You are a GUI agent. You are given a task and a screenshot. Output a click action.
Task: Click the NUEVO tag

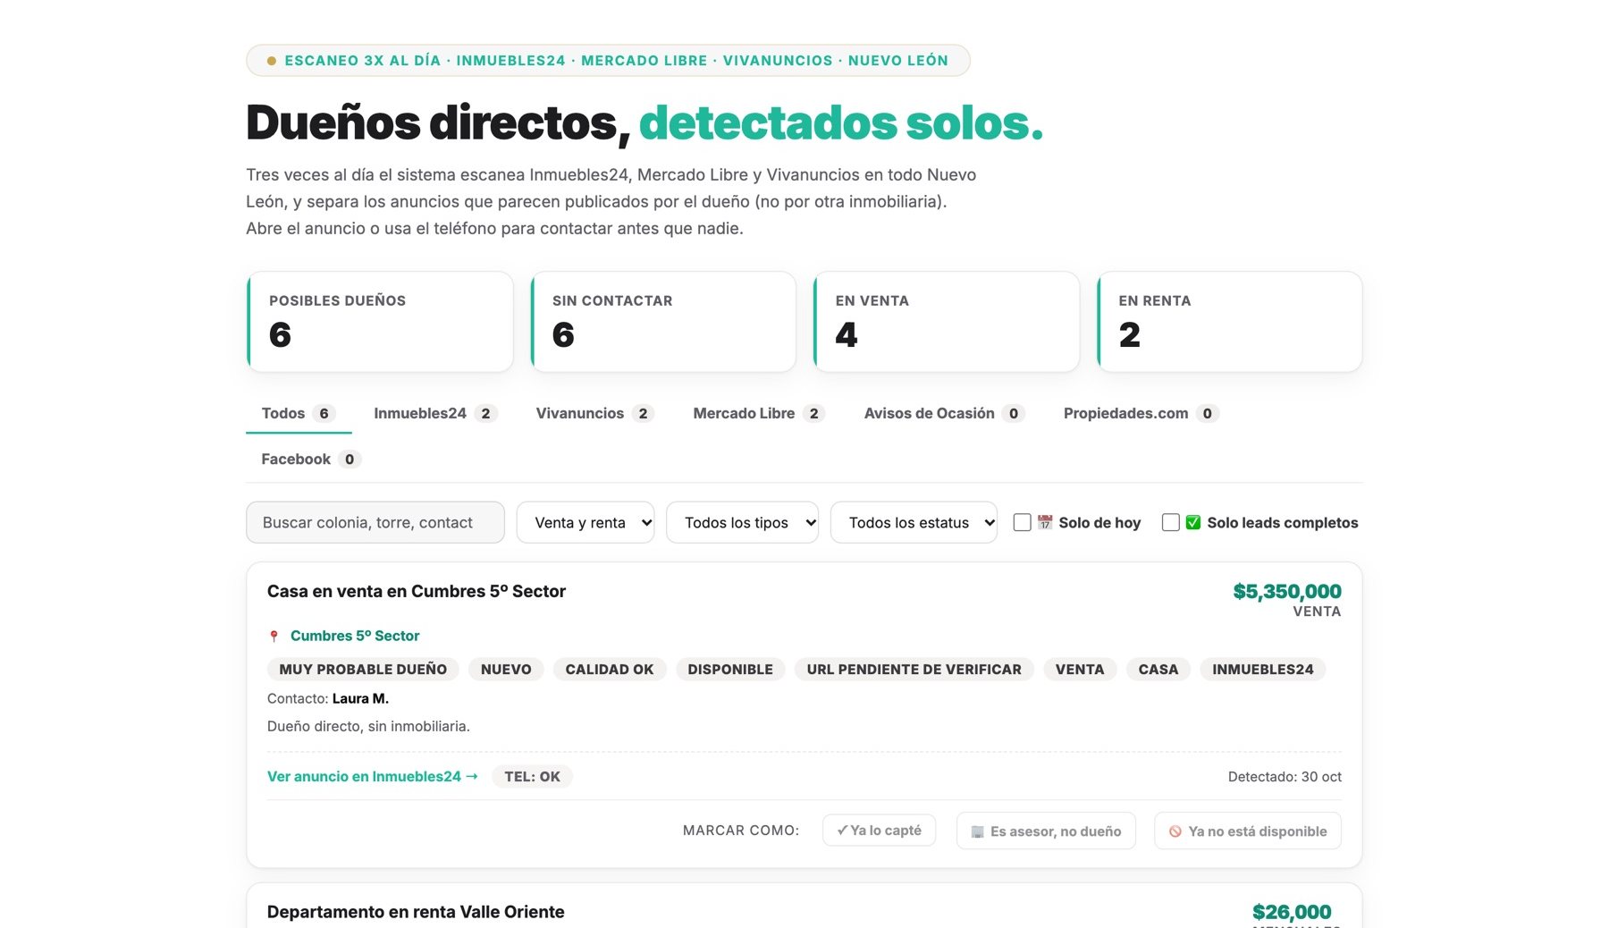pos(506,670)
